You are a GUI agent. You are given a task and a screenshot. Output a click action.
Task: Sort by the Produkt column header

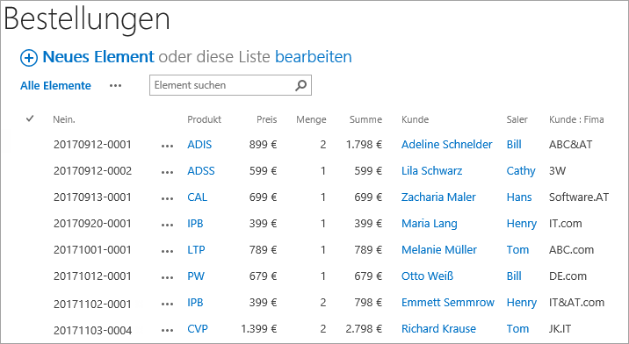point(204,119)
